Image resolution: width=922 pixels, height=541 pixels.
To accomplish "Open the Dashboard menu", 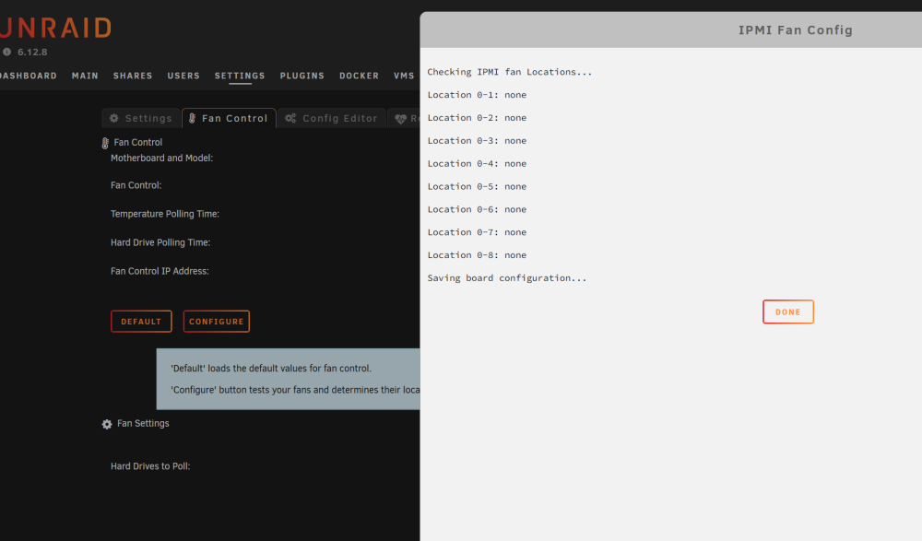I will tap(29, 76).
